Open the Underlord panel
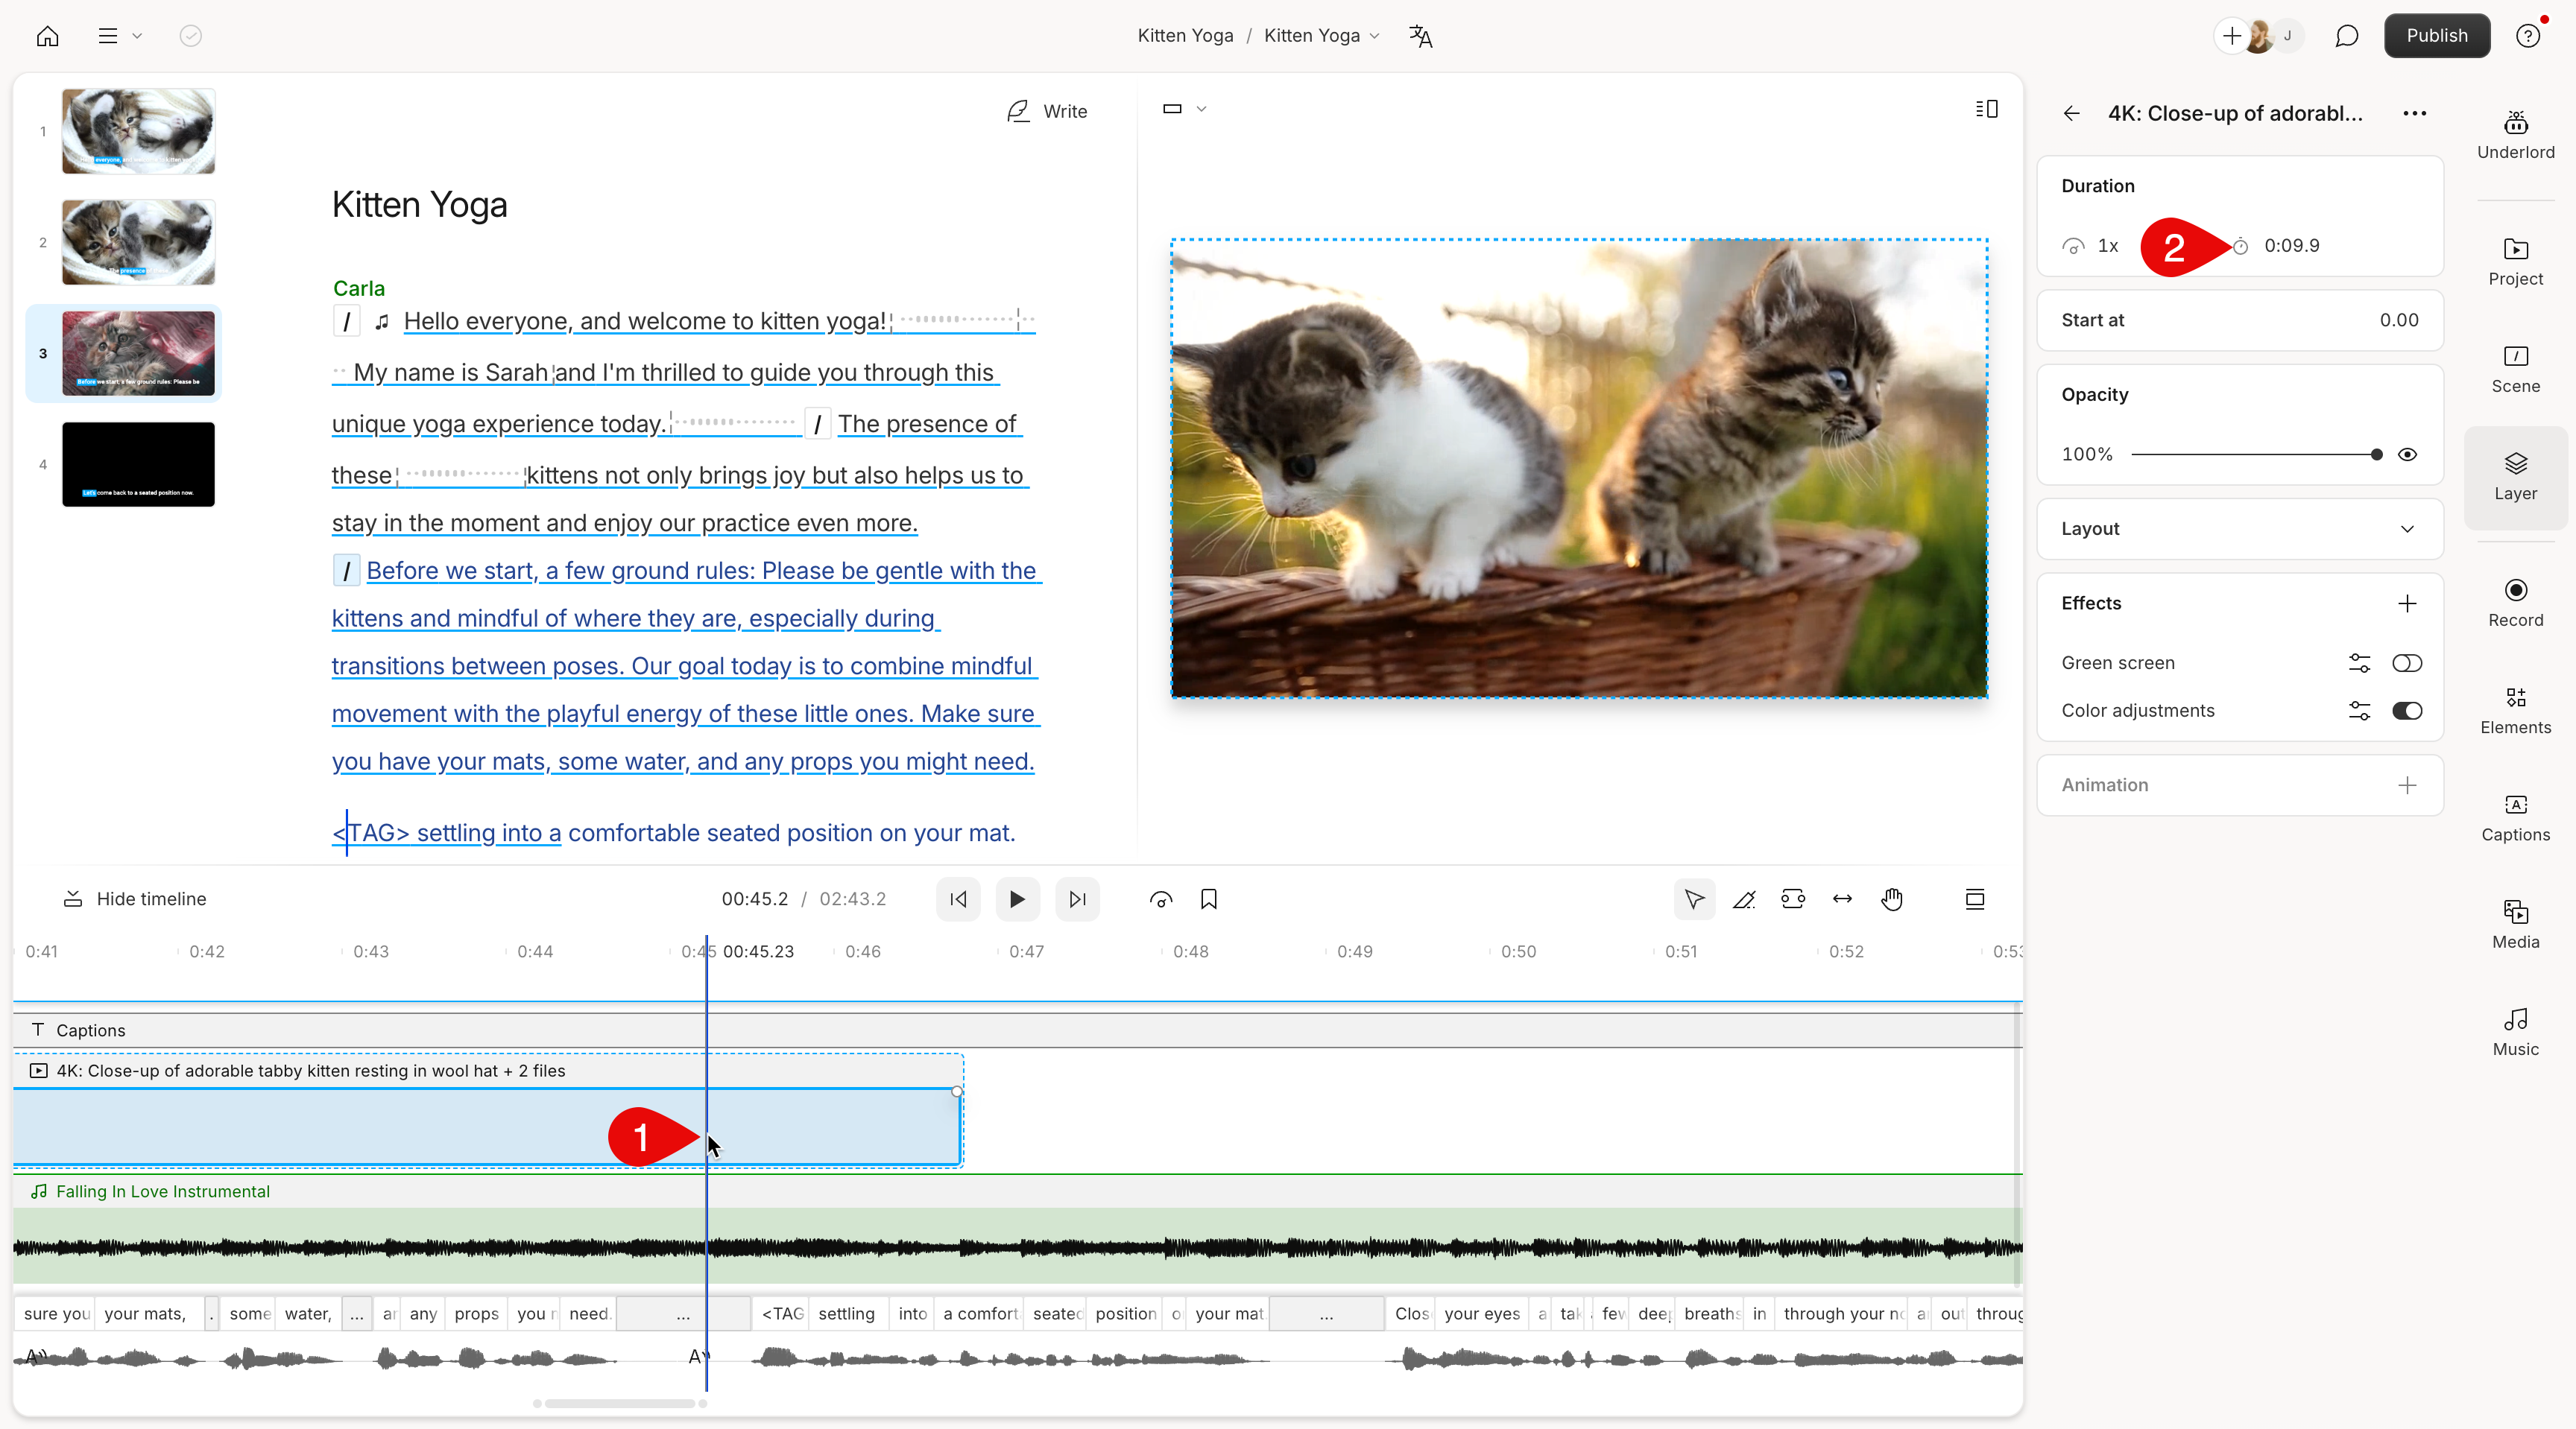Screen dimensions: 2576x1429 pos(2515,135)
